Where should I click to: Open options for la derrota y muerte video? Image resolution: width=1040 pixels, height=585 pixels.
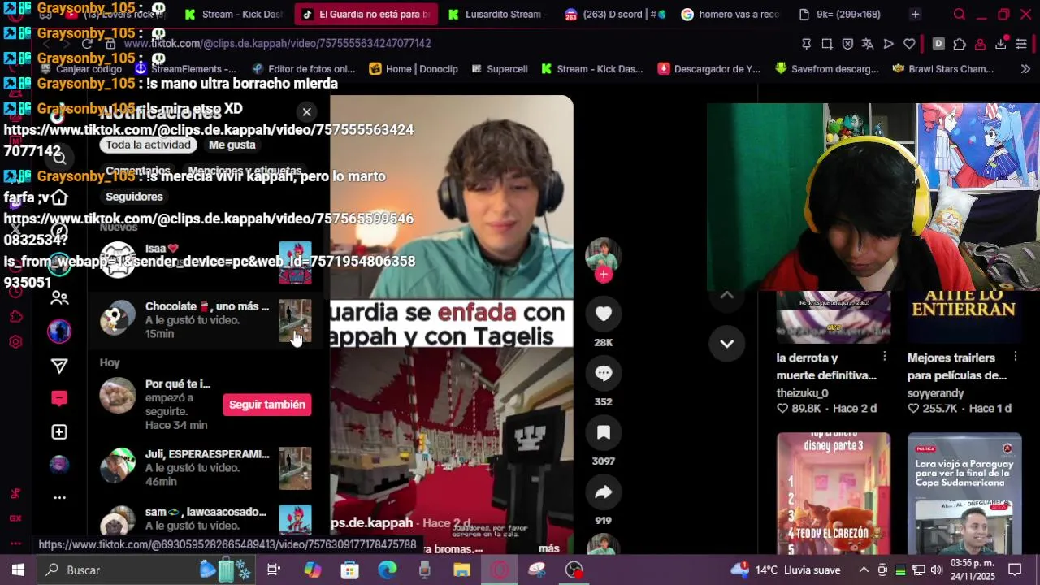pos(885,357)
